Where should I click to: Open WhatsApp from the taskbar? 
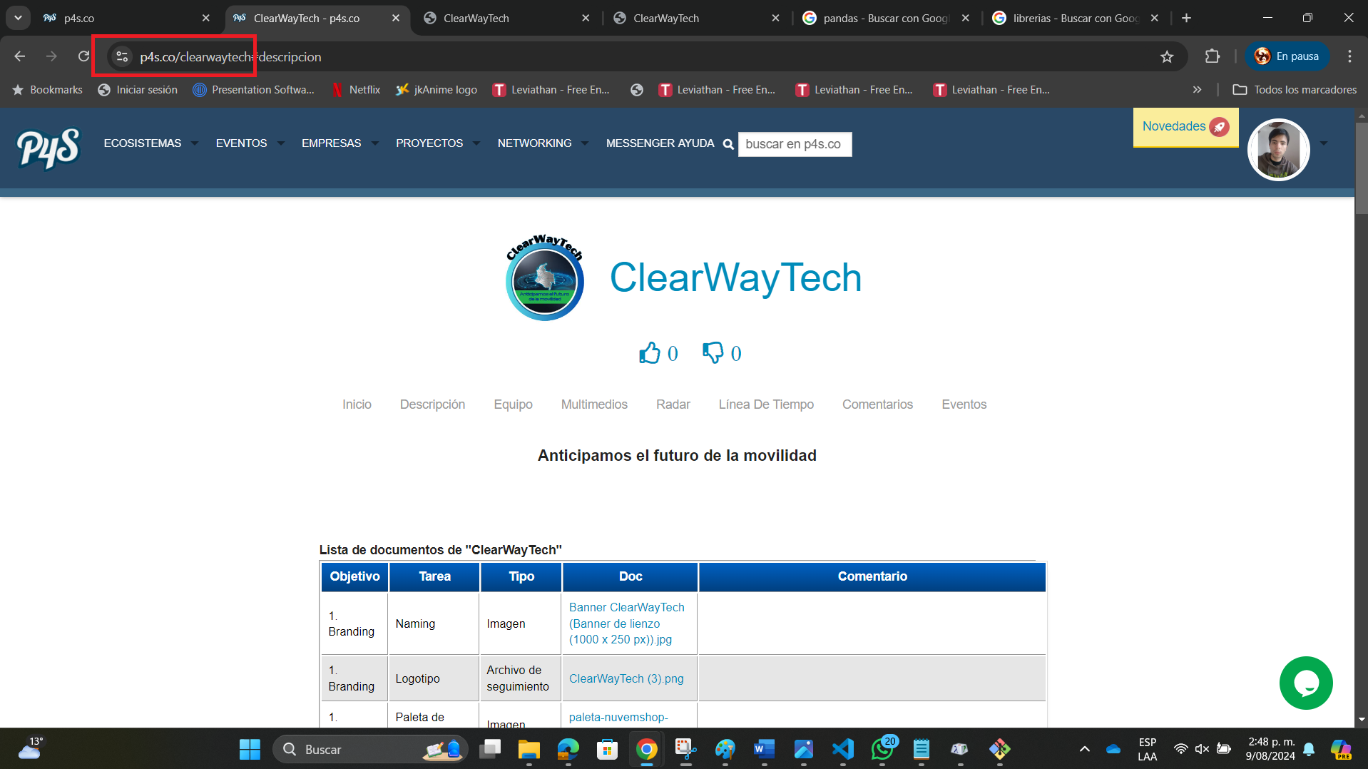click(882, 749)
